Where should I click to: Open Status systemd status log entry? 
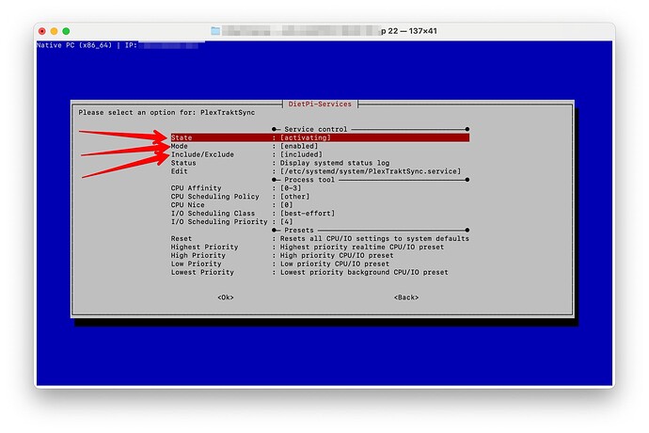[320, 163]
